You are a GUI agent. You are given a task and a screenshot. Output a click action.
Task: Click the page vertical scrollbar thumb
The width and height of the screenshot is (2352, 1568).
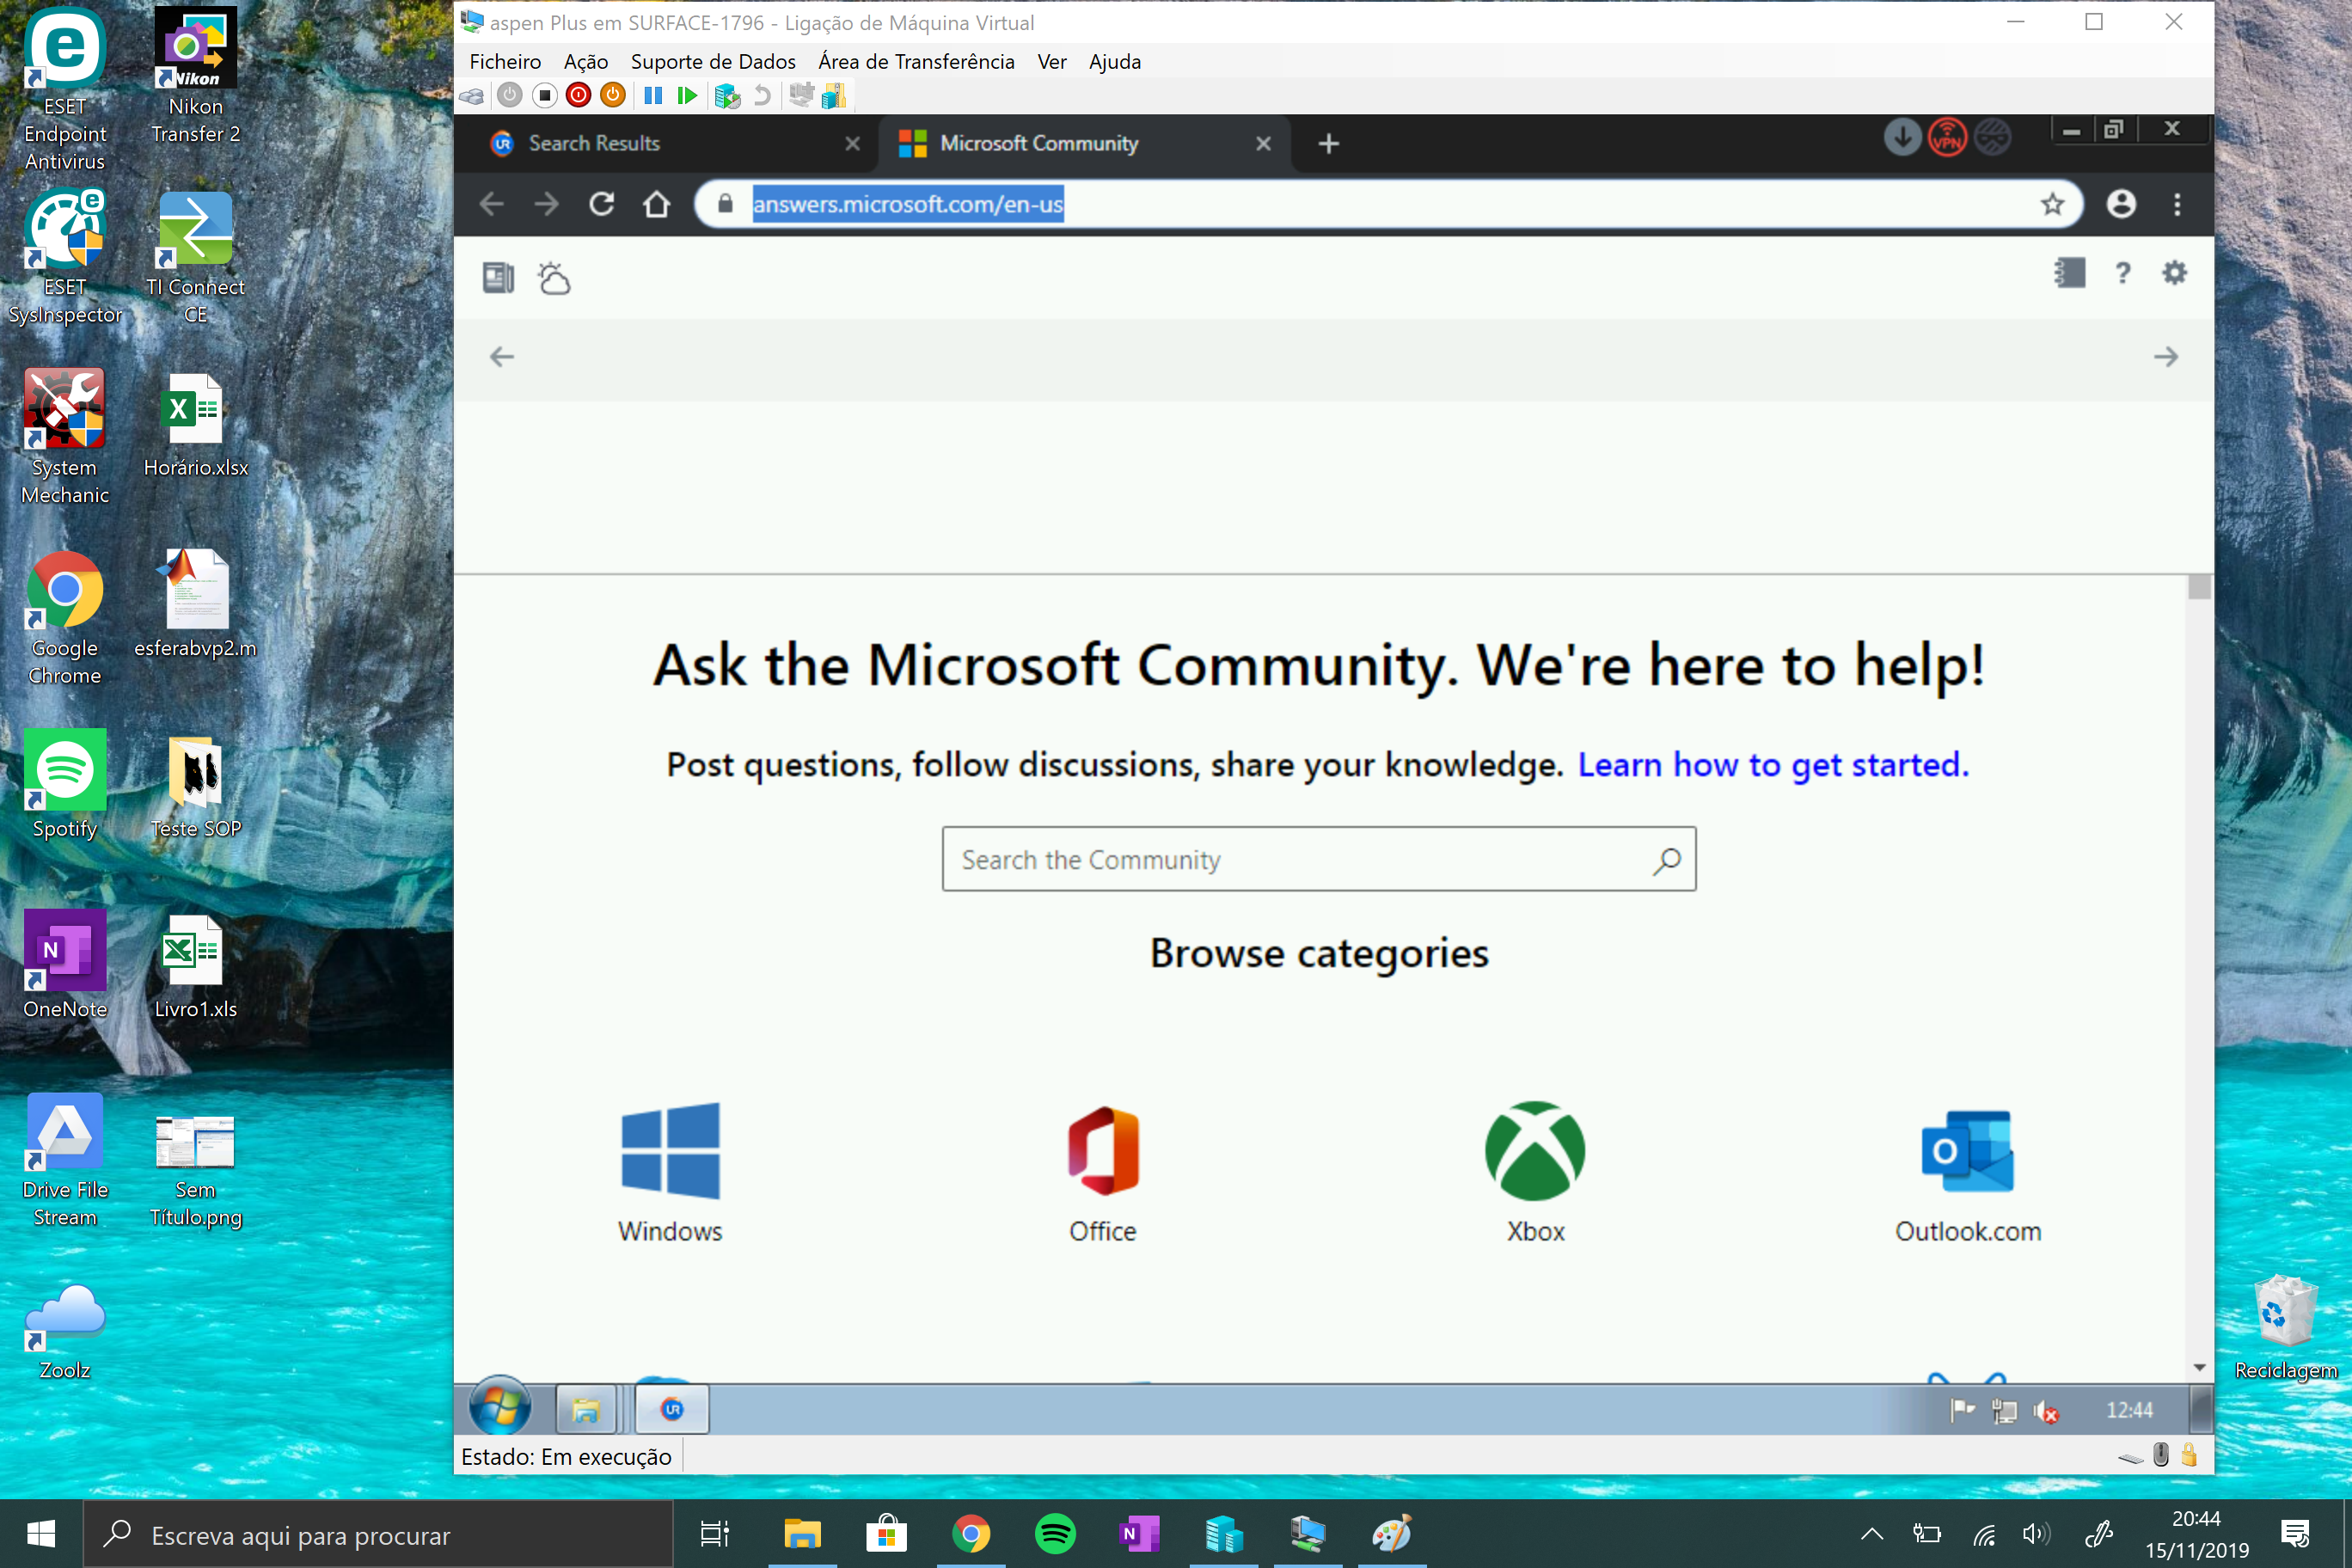click(2198, 587)
